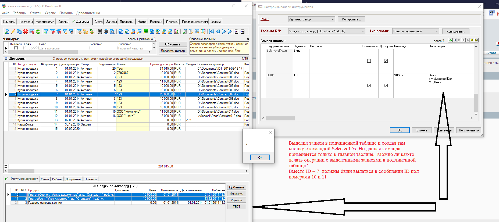Click the red X delete record icon

26,31
